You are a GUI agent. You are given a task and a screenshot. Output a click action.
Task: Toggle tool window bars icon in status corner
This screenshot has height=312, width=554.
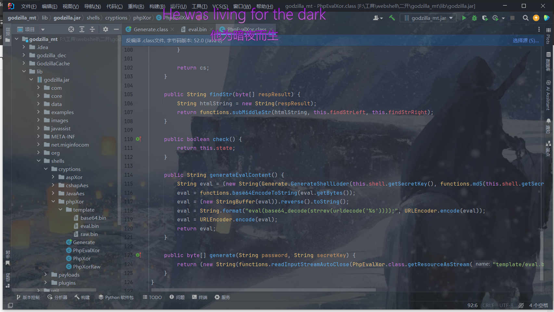tap(10, 305)
